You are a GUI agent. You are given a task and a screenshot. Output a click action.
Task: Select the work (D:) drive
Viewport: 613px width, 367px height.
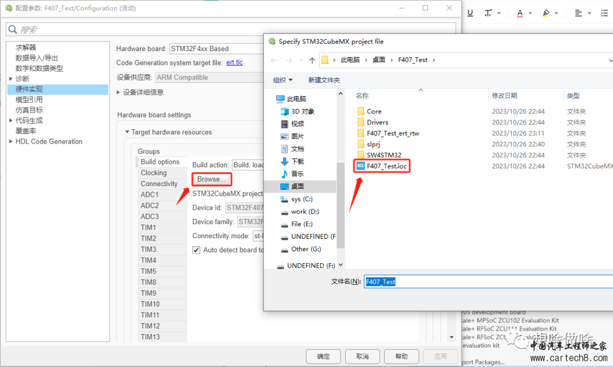coord(300,212)
